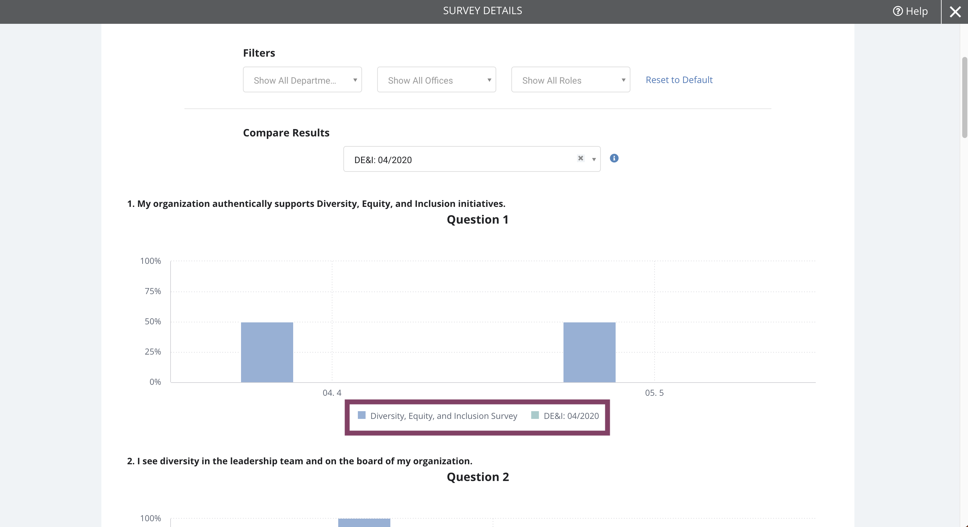Open the Help link in header
This screenshot has width=968, height=527.
coord(910,11)
